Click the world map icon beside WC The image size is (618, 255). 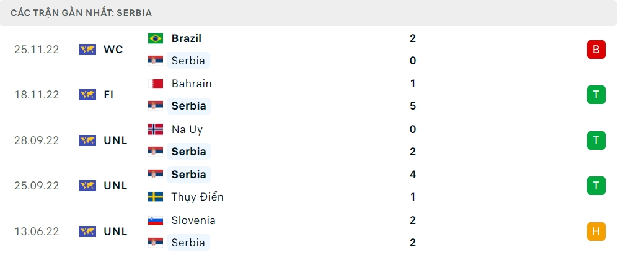click(x=87, y=50)
